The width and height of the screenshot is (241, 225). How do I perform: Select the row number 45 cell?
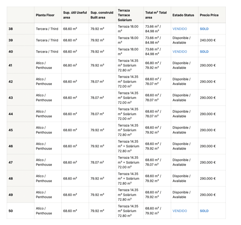coord(11,130)
